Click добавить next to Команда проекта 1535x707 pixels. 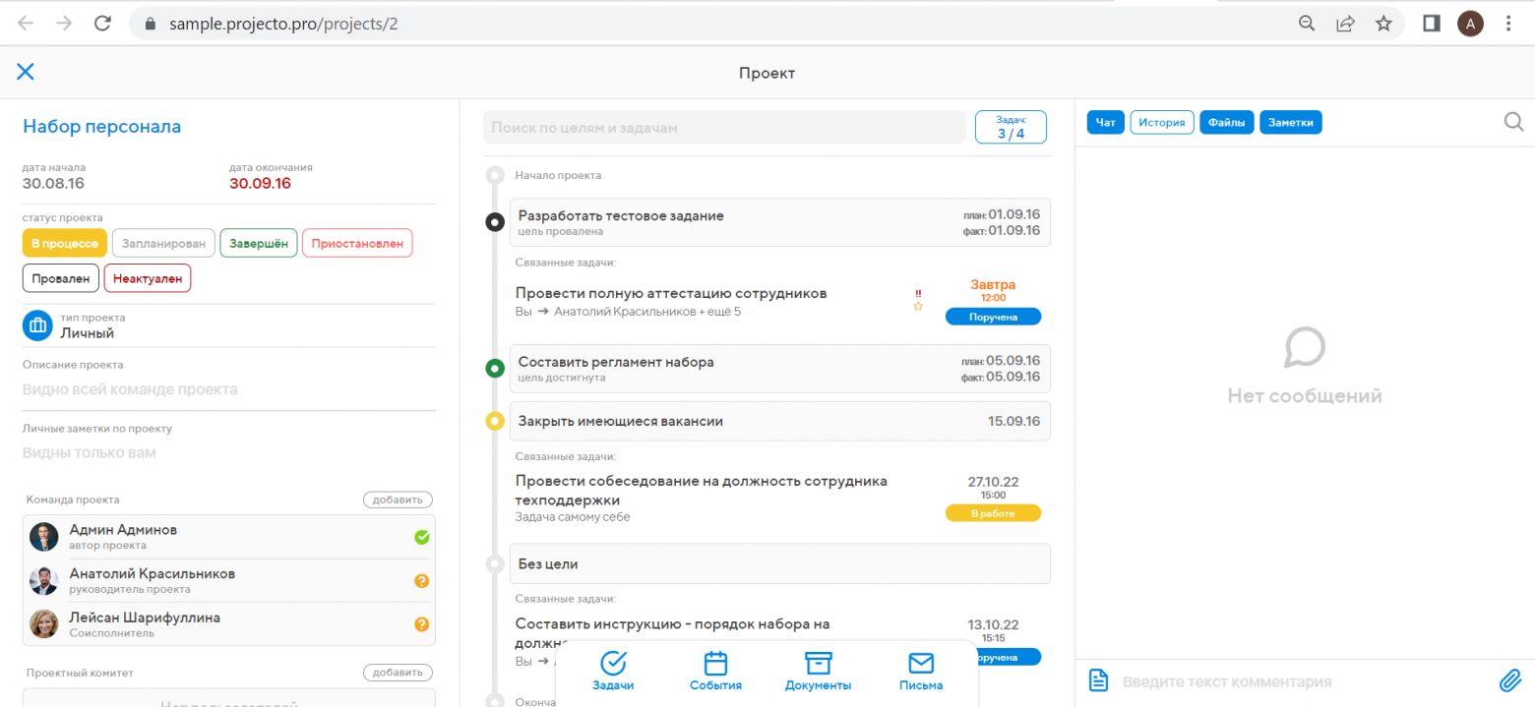398,500
